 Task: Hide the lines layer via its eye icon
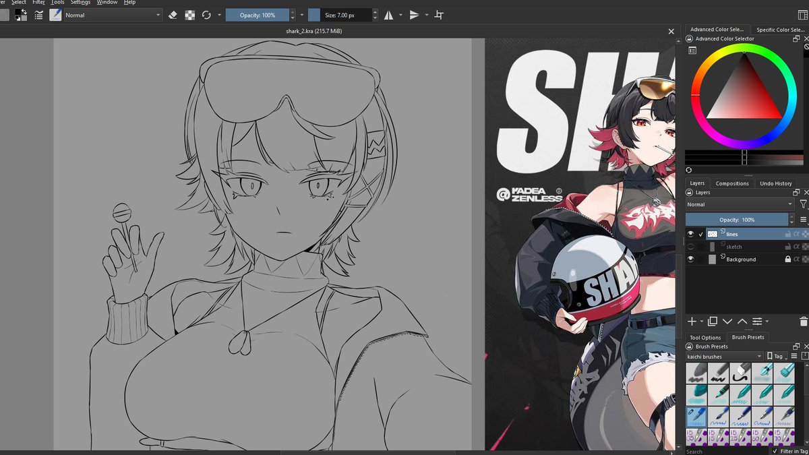tap(690, 234)
